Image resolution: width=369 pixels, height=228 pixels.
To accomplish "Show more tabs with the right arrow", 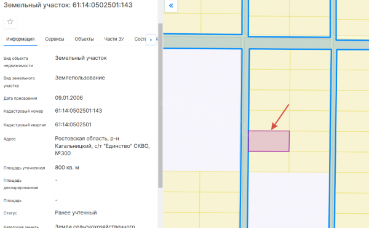I will click(x=151, y=40).
